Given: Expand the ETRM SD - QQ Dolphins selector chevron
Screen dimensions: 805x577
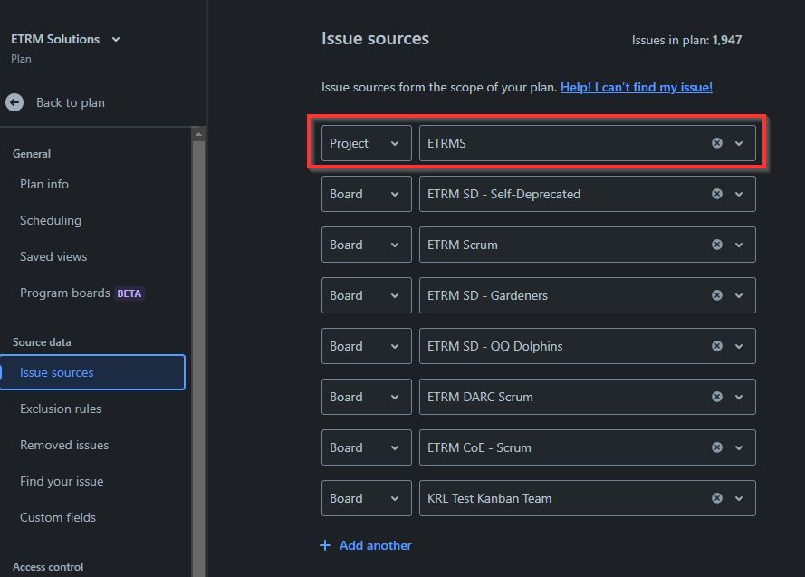Looking at the screenshot, I should (739, 346).
